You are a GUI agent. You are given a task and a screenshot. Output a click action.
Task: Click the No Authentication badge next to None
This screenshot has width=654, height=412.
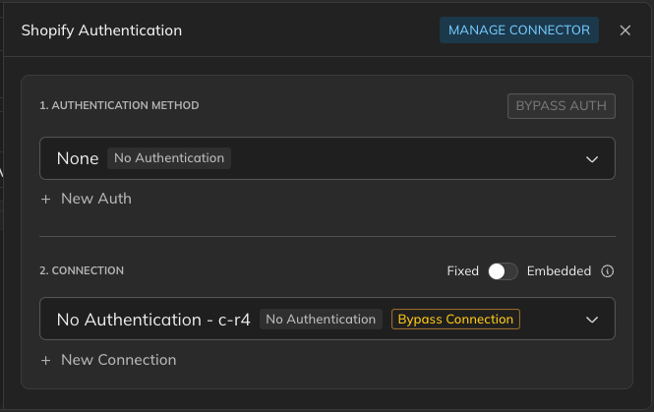pos(169,158)
